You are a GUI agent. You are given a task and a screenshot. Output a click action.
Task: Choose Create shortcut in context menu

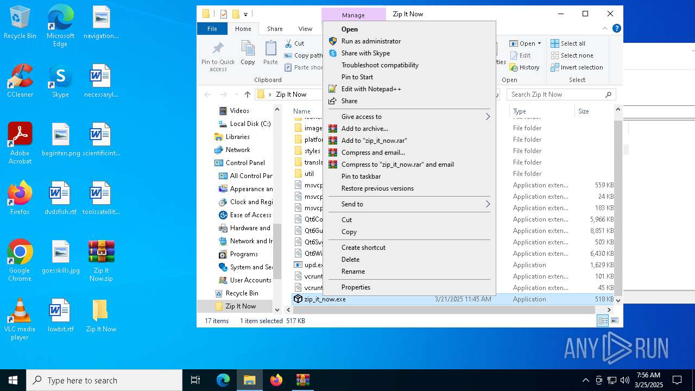tap(409, 248)
